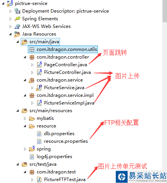Expand the mybatis folder
Image resolution: width=167 pixels, height=183 pixels.
click(x=25, y=119)
